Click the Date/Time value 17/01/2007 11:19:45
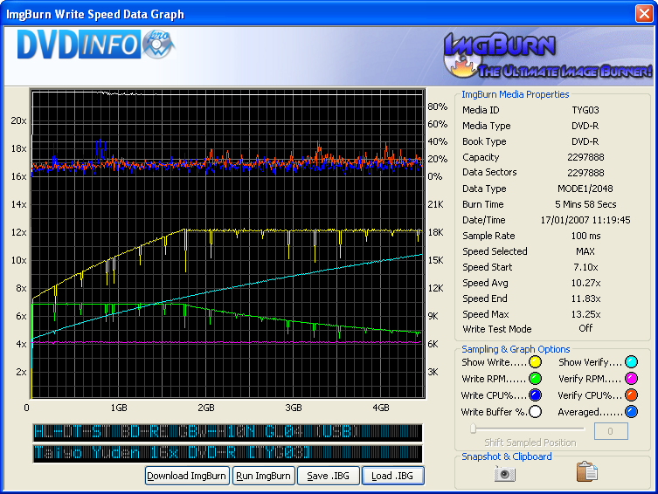The width and height of the screenshot is (658, 494). click(x=585, y=220)
